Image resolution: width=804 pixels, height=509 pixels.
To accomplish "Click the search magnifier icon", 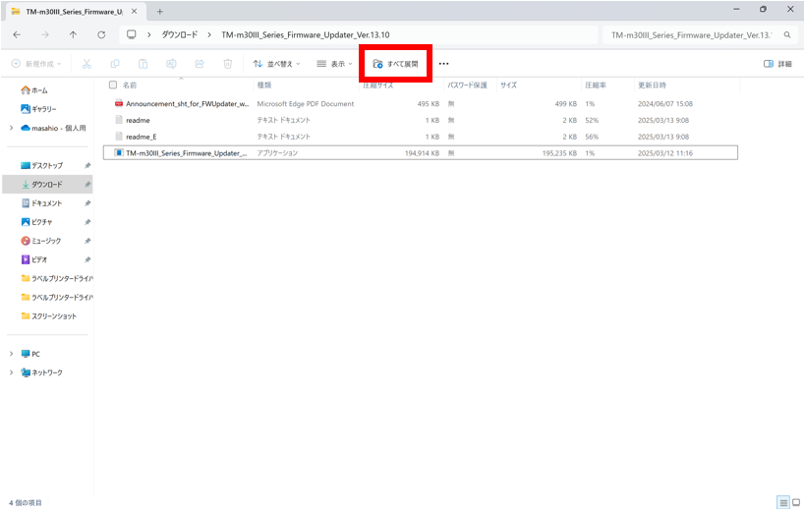I will [x=787, y=34].
